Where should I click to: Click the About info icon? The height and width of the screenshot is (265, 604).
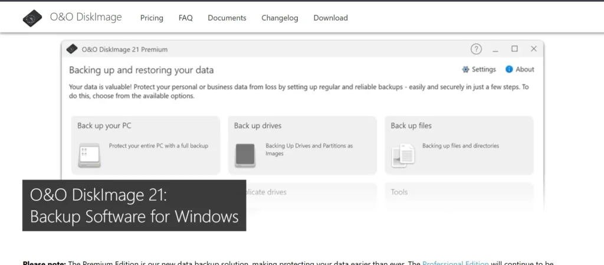[x=509, y=69]
